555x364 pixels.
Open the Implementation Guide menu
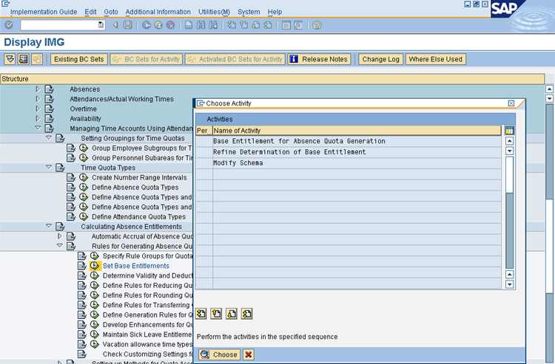tap(44, 12)
